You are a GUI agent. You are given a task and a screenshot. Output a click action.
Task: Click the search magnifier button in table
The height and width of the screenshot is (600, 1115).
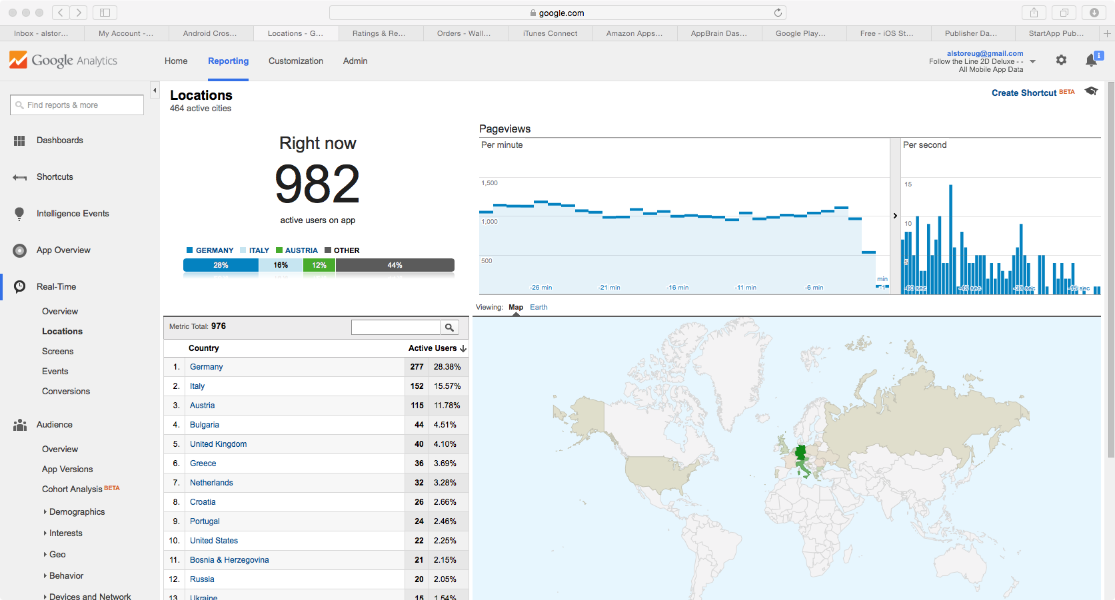[x=449, y=327]
